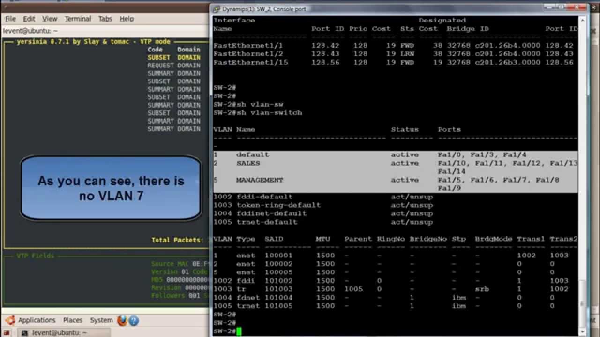
Task: Open the Places menu on the panel
Action: [73, 320]
